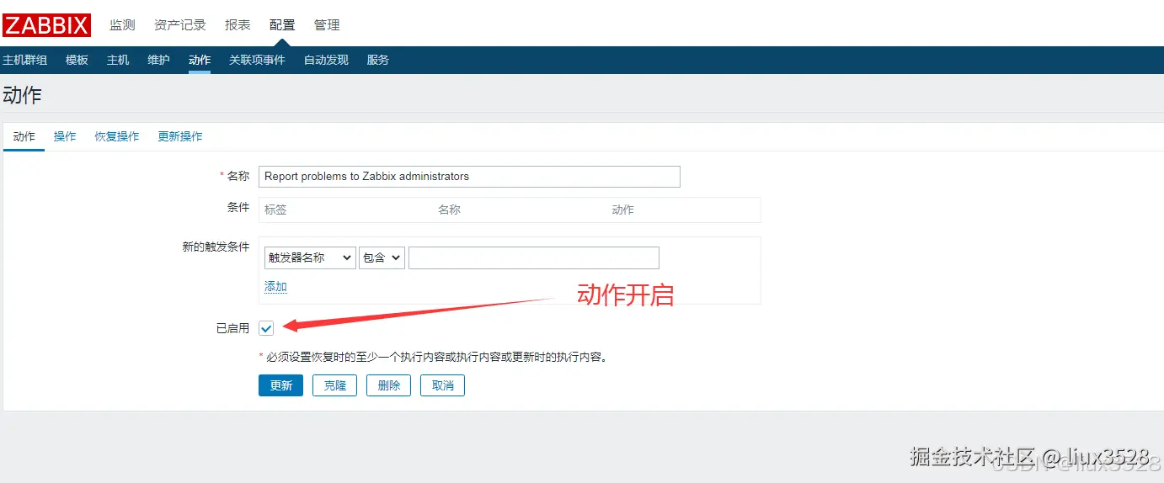This screenshot has height=483, width=1164.
Task: Open the 管理 top menu
Action: tap(327, 25)
